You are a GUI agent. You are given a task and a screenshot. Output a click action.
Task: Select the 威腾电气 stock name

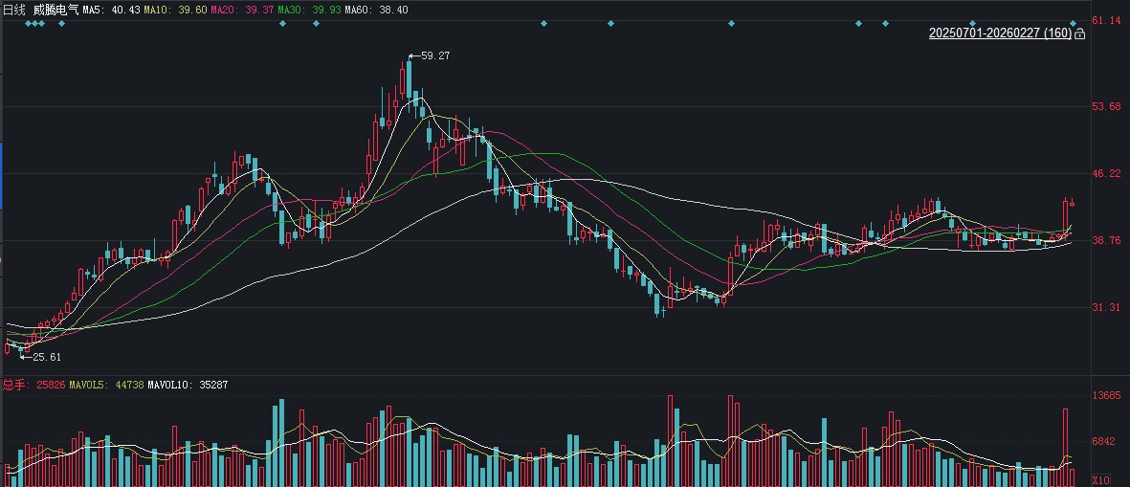pos(55,9)
